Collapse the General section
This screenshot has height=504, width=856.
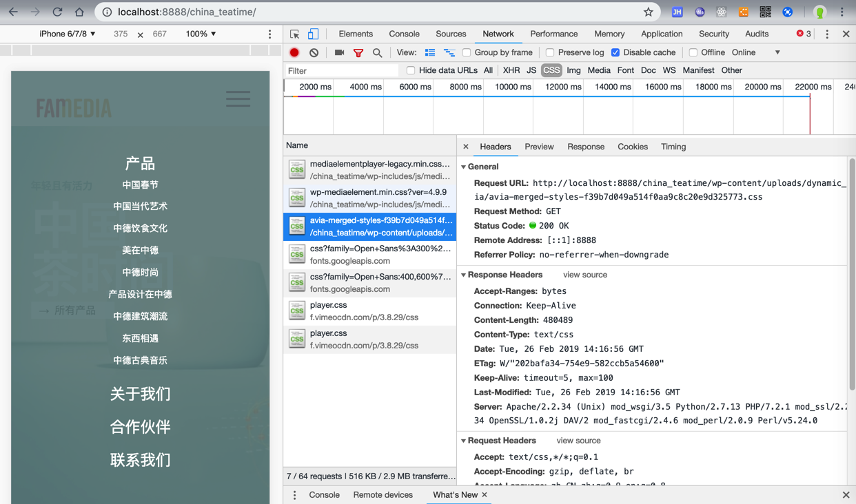click(464, 167)
